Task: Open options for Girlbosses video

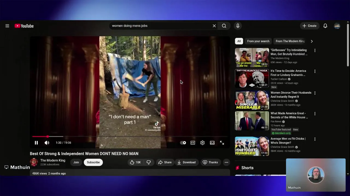Action: coord(315,50)
